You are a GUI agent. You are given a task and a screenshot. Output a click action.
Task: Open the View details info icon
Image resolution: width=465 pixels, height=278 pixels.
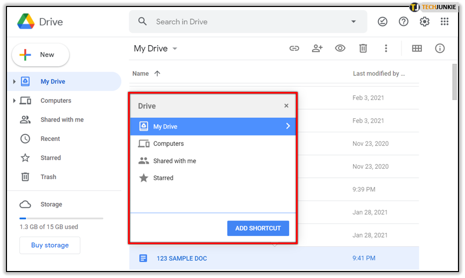[x=440, y=48]
